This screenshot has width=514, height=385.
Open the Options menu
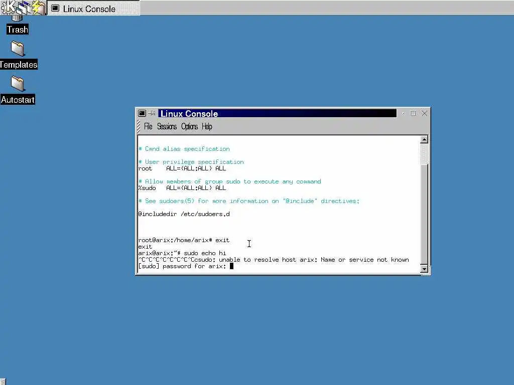point(189,126)
